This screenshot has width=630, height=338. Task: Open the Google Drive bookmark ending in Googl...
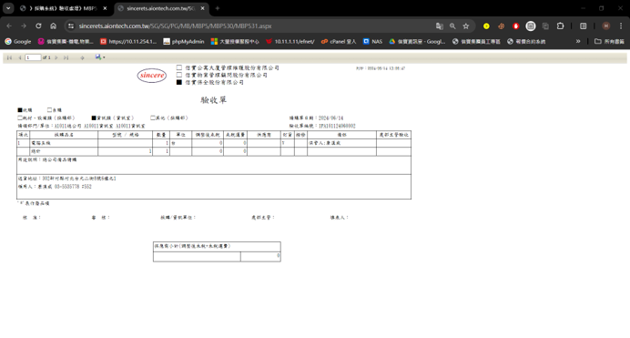coord(417,41)
